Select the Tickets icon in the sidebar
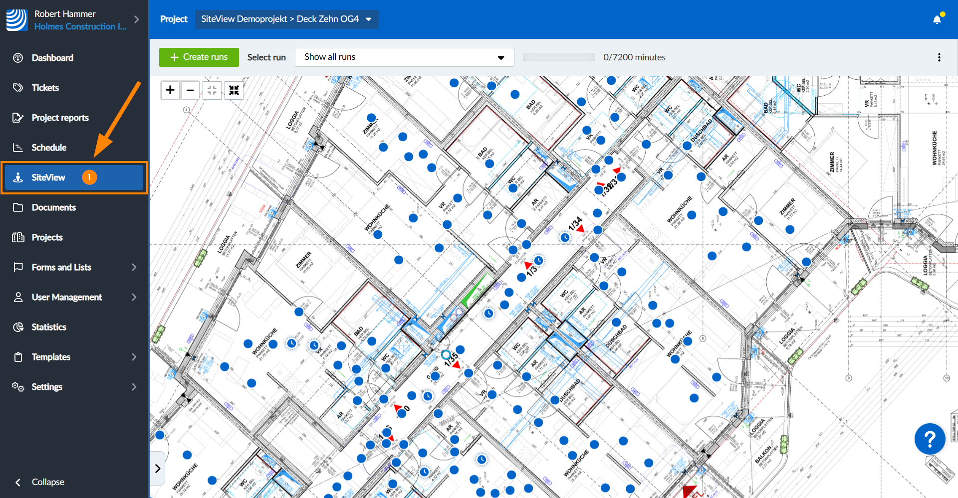The width and height of the screenshot is (958, 498). pos(18,87)
